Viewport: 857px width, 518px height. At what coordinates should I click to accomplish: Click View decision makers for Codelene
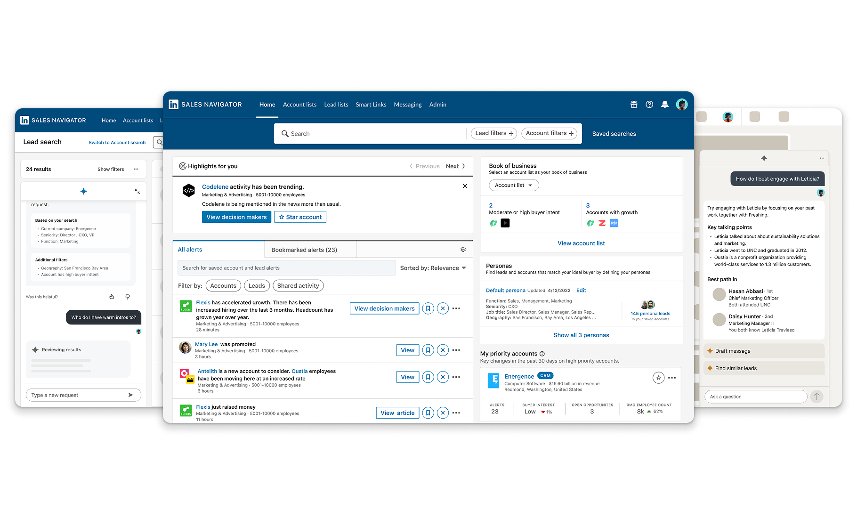236,217
